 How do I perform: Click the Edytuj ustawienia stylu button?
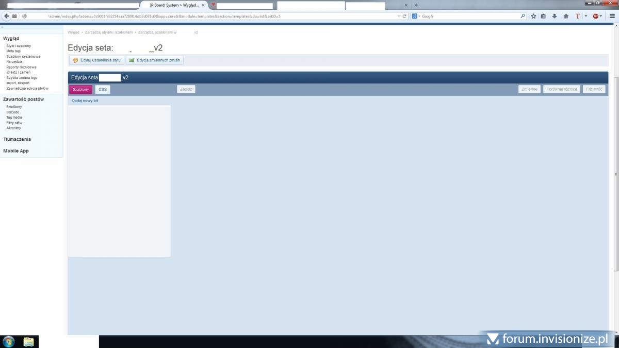point(96,60)
